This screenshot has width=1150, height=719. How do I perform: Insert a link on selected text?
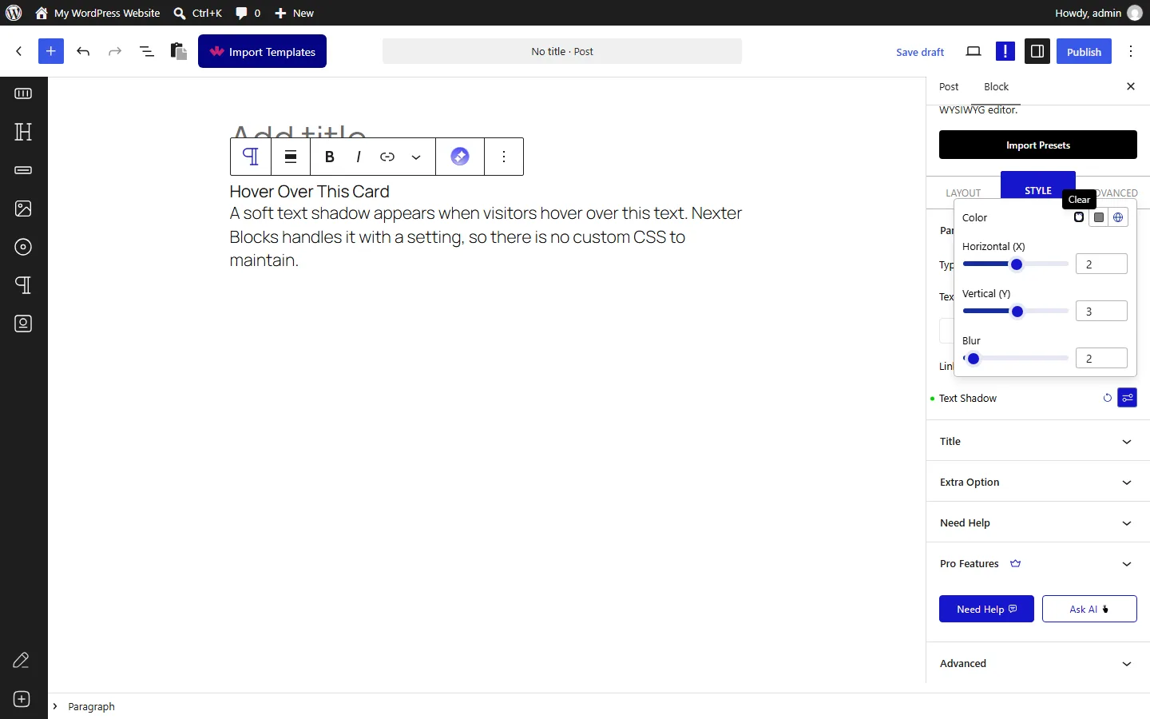click(x=387, y=157)
